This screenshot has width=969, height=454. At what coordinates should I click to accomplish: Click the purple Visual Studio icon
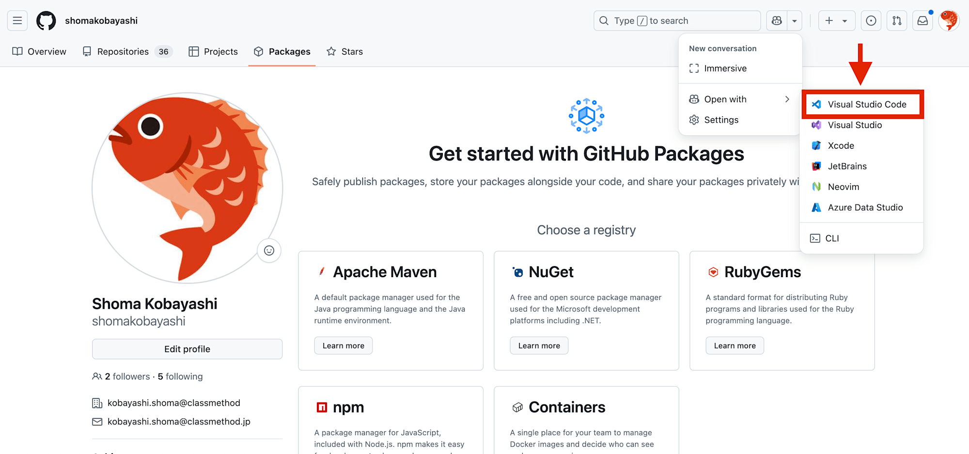[x=816, y=125]
